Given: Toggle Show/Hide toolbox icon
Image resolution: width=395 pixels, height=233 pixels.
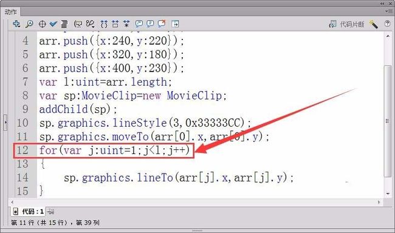Looking at the screenshot, I should click(x=175, y=24).
